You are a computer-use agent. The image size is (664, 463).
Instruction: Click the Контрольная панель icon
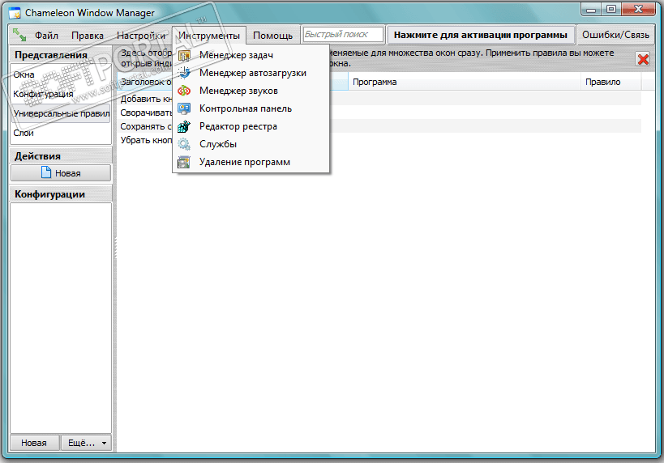184,108
